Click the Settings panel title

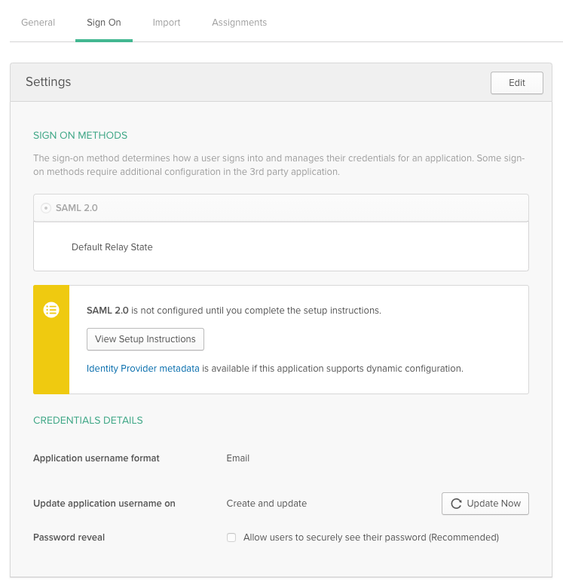coord(48,81)
